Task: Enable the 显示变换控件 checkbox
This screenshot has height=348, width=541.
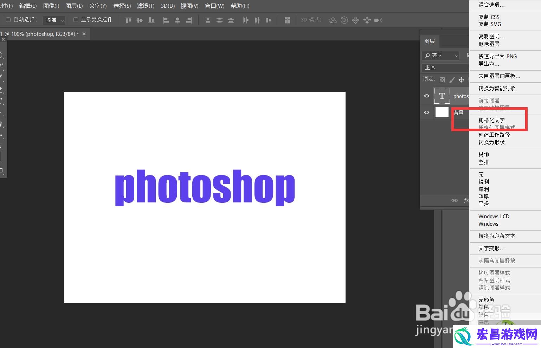Action: click(x=76, y=20)
